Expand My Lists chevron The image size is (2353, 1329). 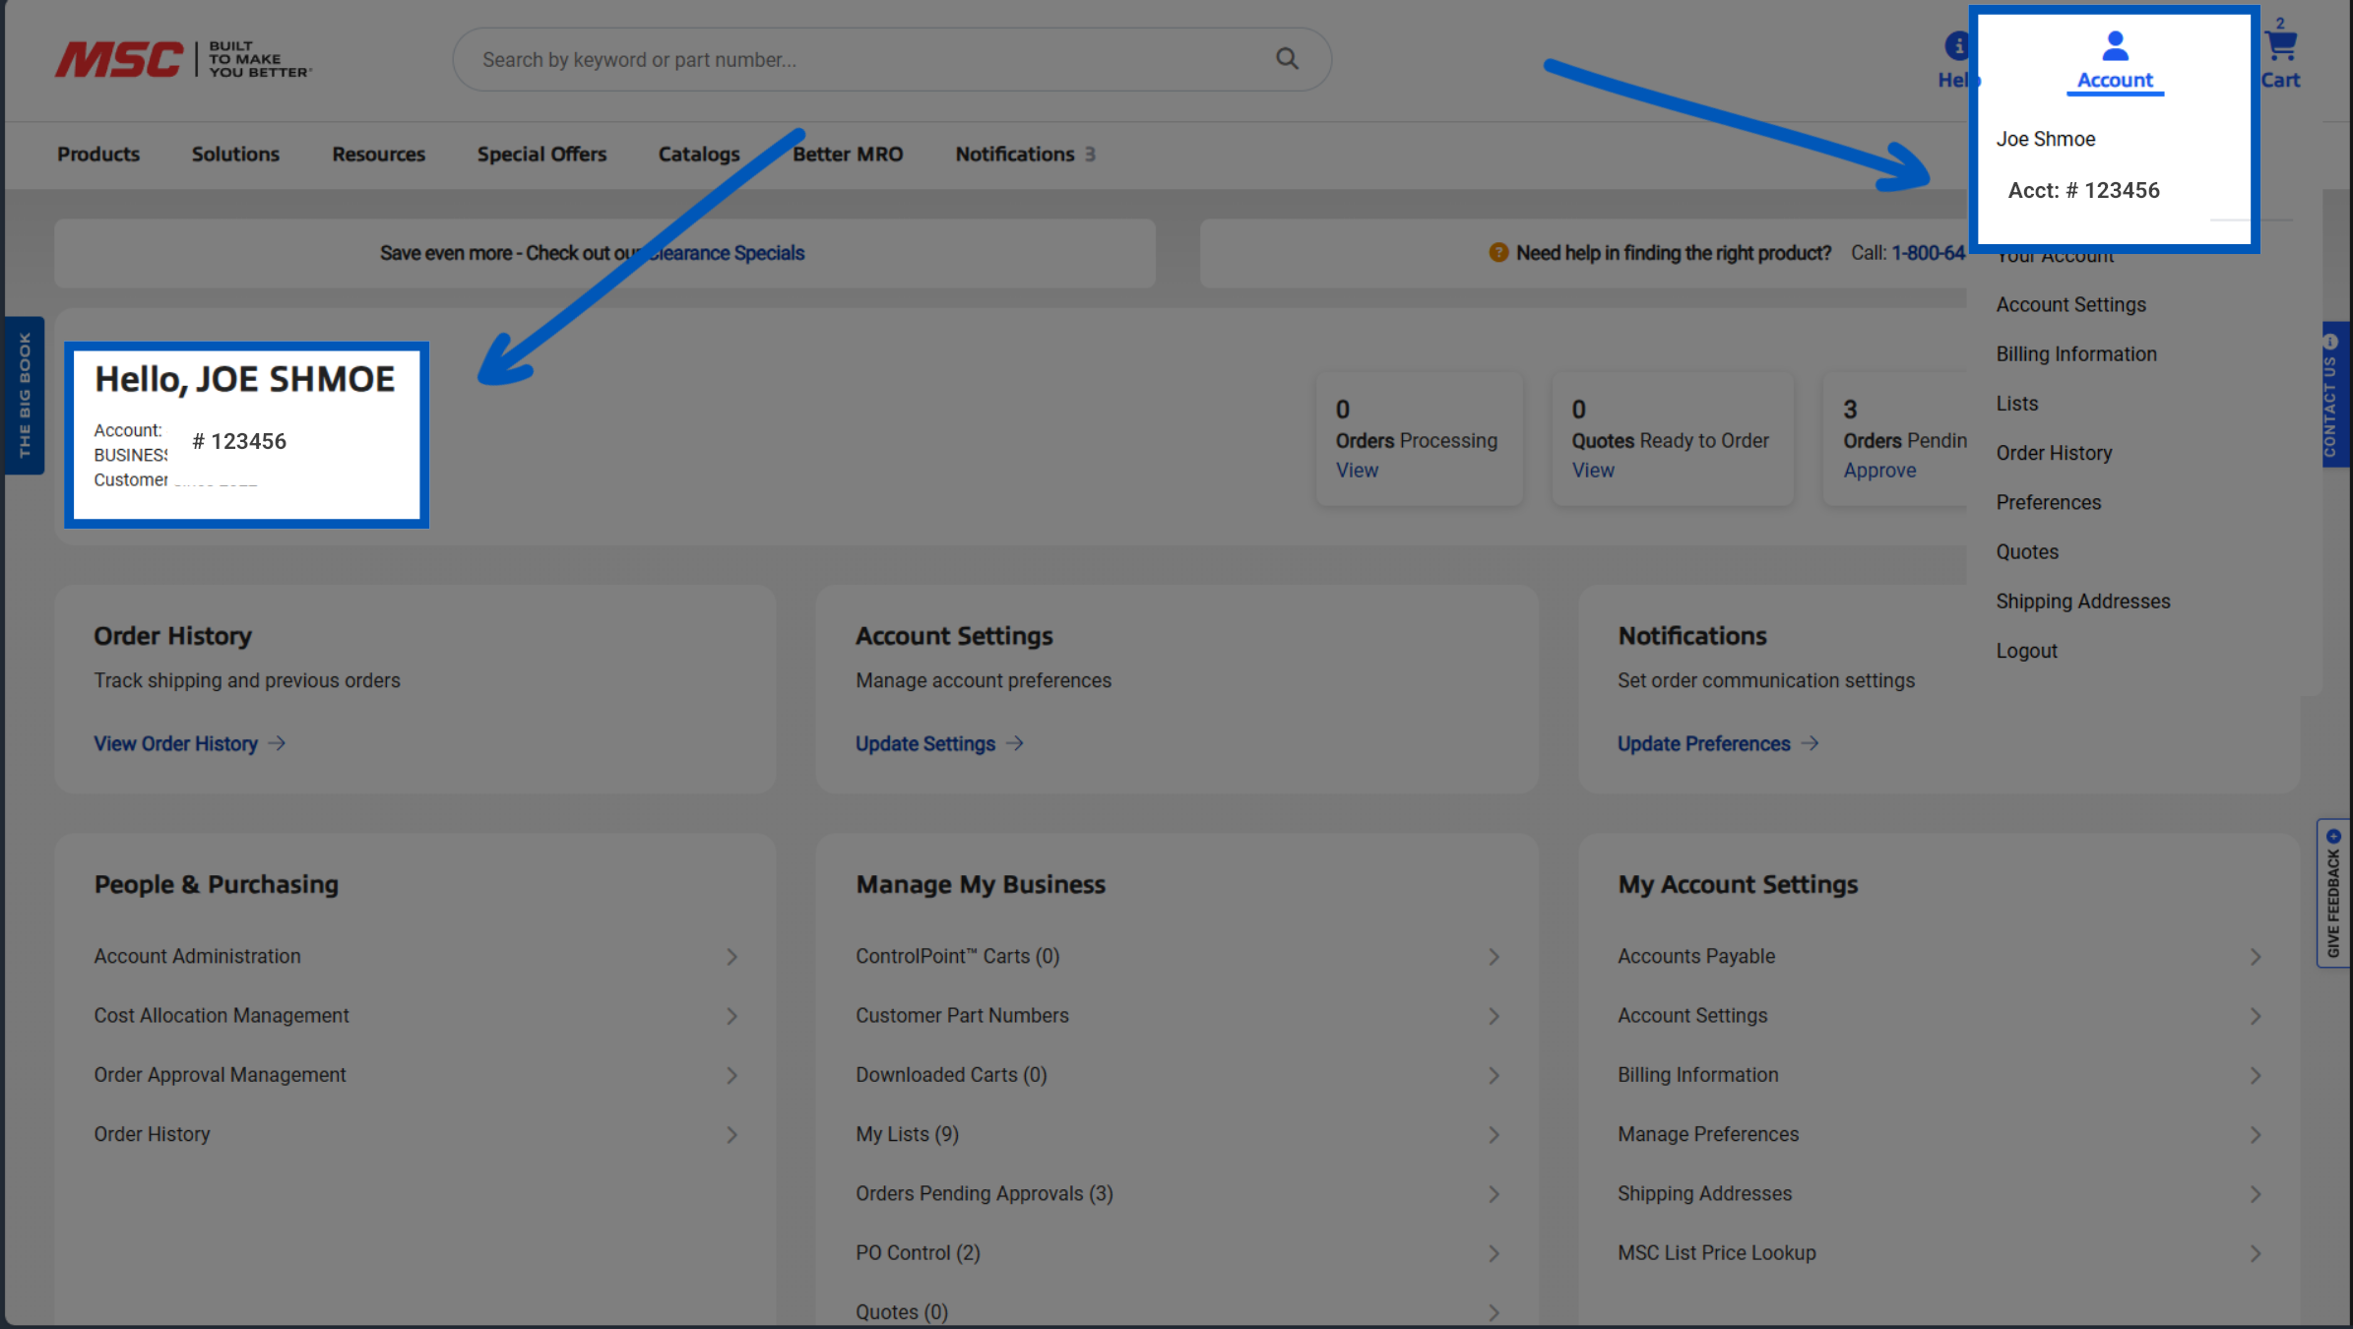(1494, 1135)
